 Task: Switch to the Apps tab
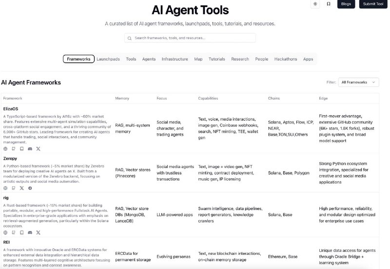308,59
